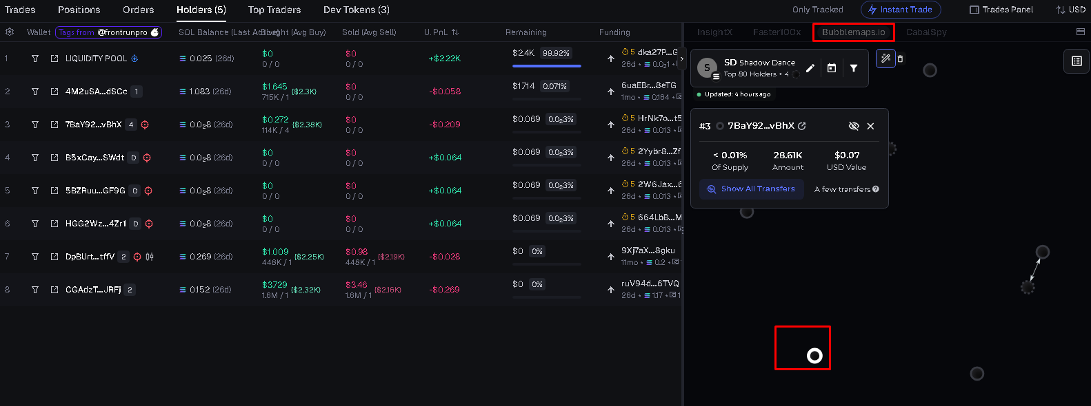Click trash icon next to magic wand
Viewport: 1091px width, 406px height.
point(900,59)
